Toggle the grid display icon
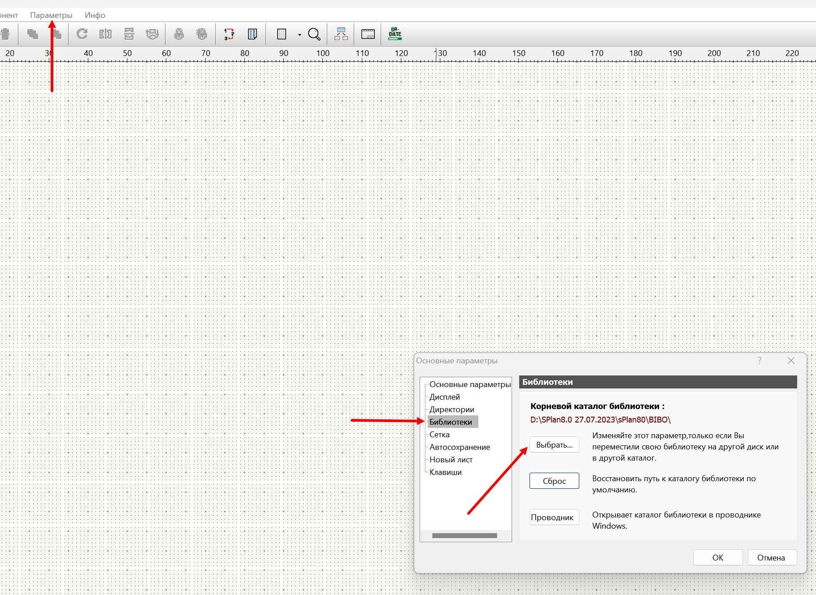Image resolution: width=816 pixels, height=595 pixels. pyautogui.click(x=282, y=34)
